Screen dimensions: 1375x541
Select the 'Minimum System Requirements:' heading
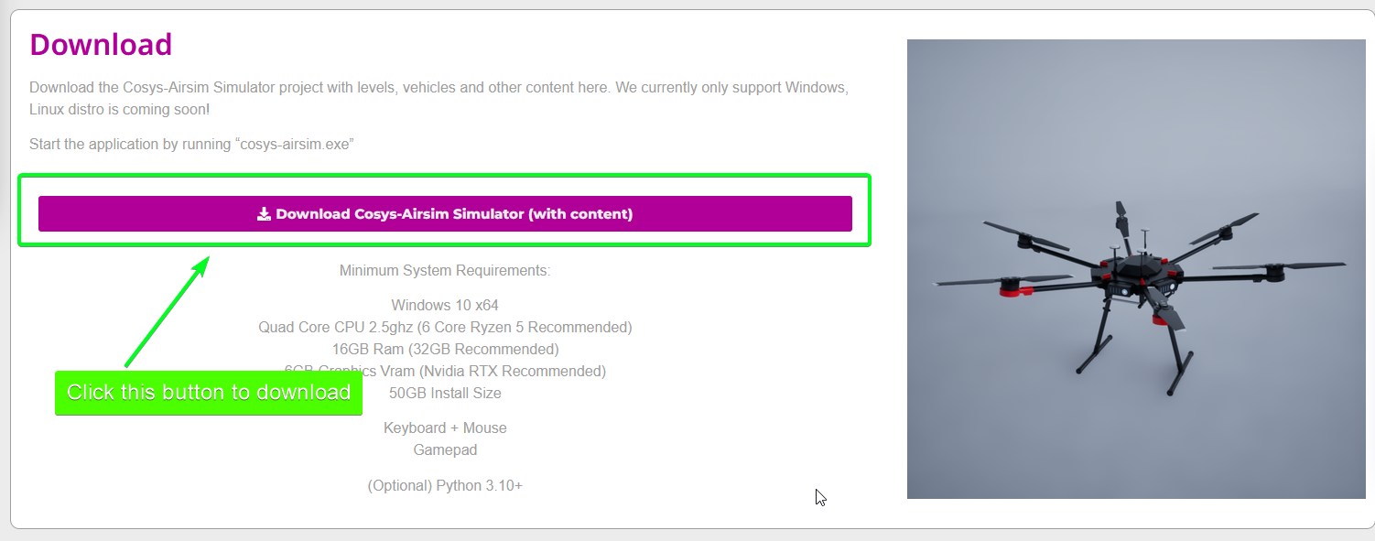click(445, 271)
